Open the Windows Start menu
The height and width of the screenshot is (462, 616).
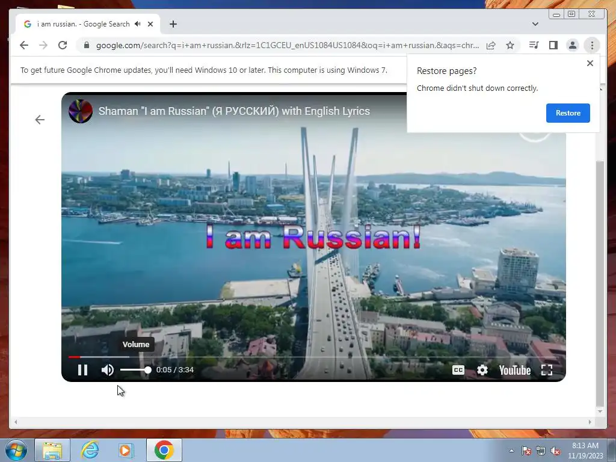[16, 450]
